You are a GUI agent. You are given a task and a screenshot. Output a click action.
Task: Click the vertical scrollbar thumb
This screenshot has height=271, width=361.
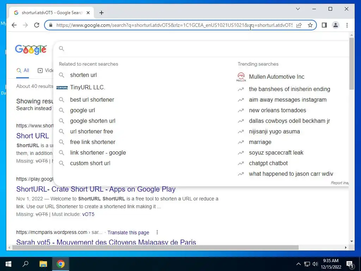click(351, 64)
